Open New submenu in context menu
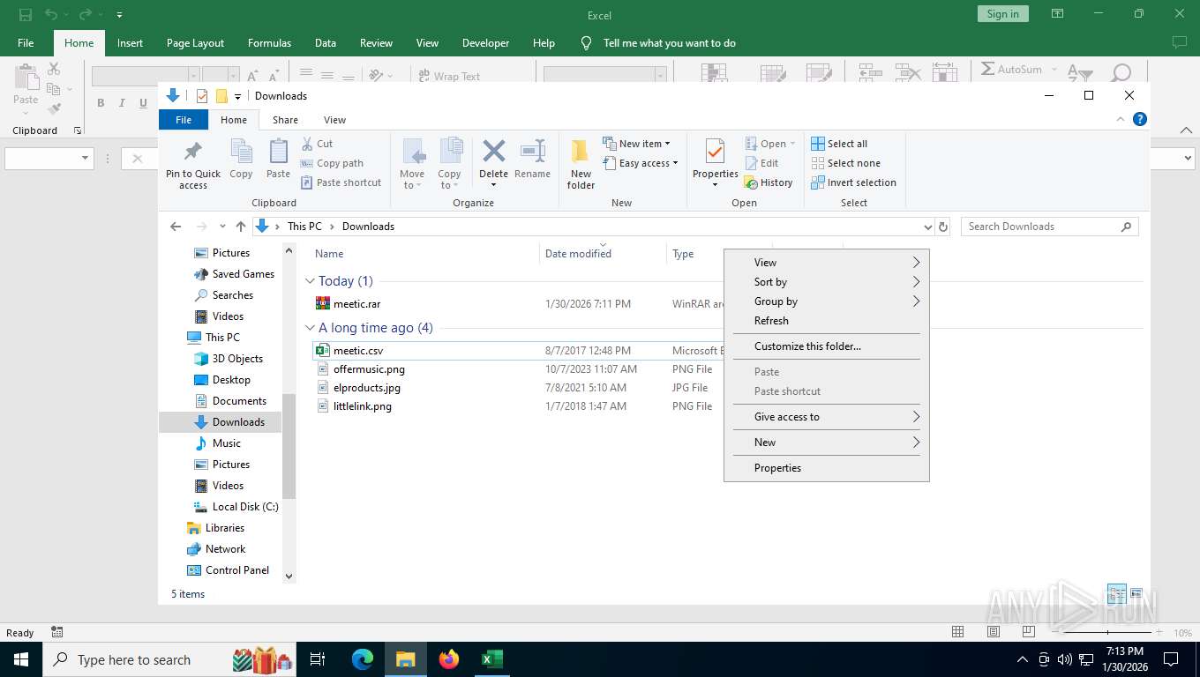Image resolution: width=1200 pixels, height=677 pixels. [827, 443]
